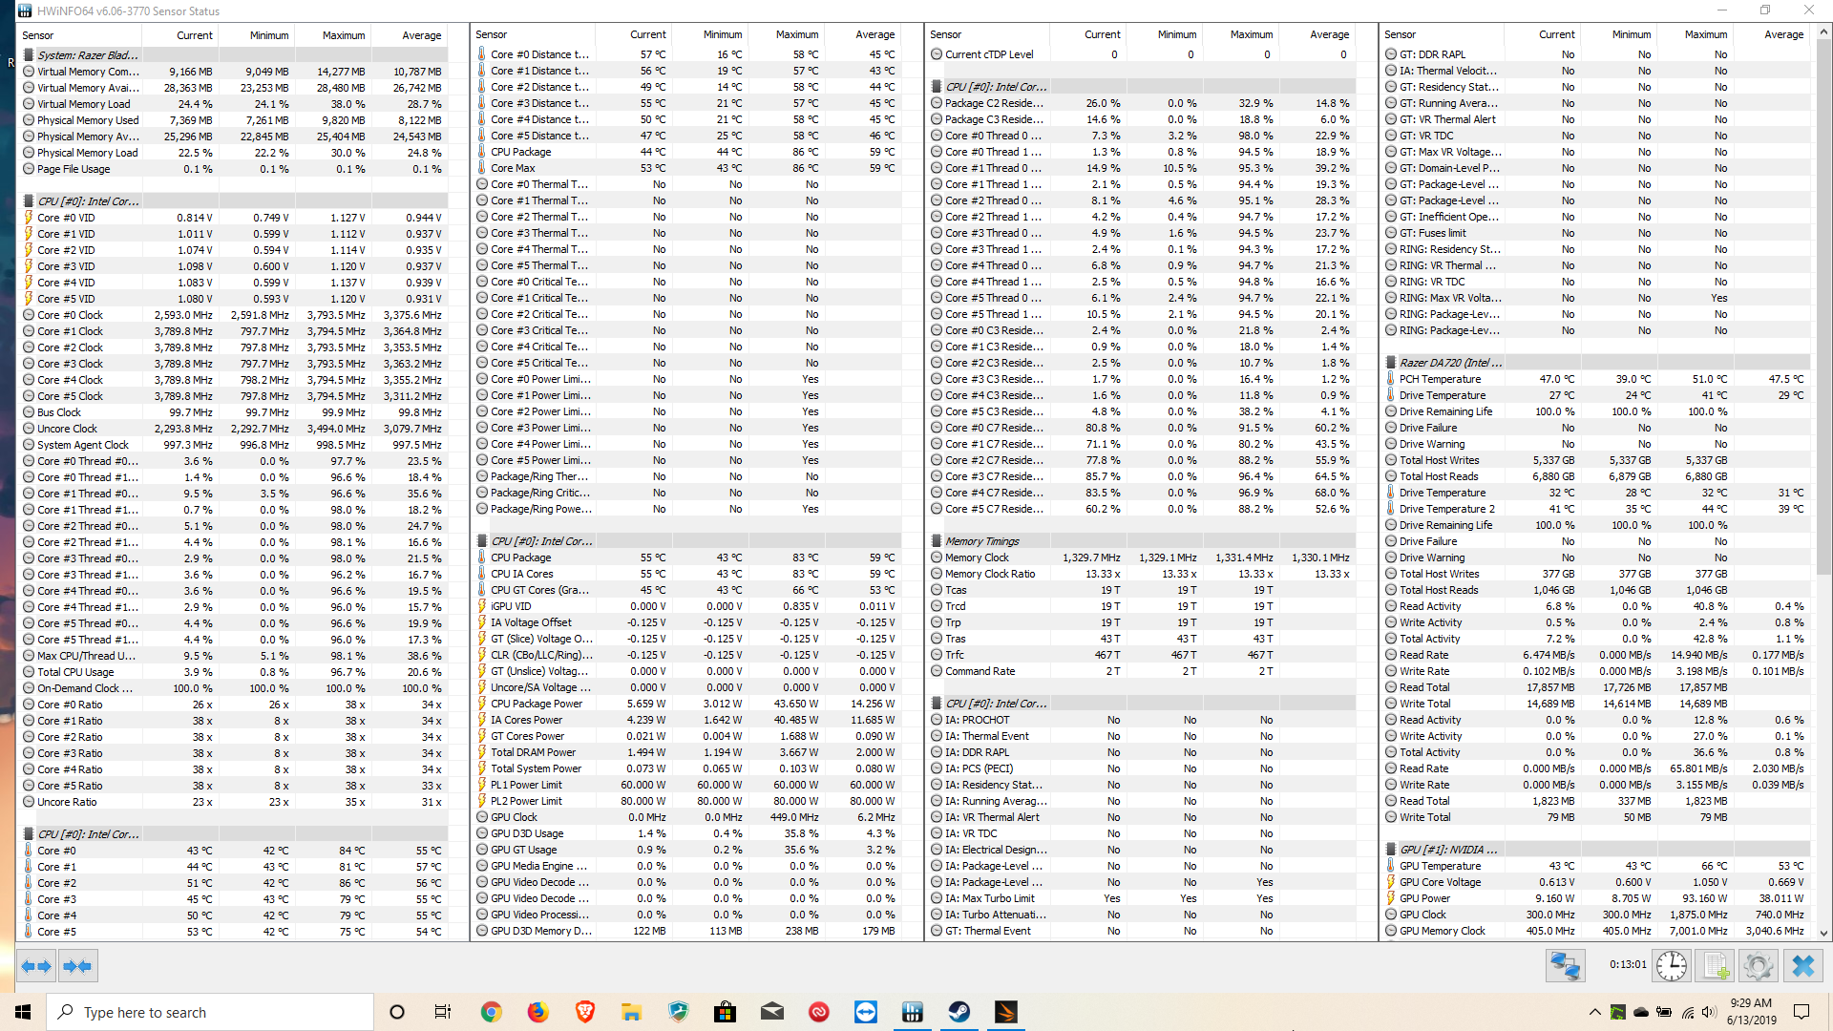This screenshot has width=1833, height=1031.
Task: Click the expand layout arrows button
Action: tap(36, 966)
